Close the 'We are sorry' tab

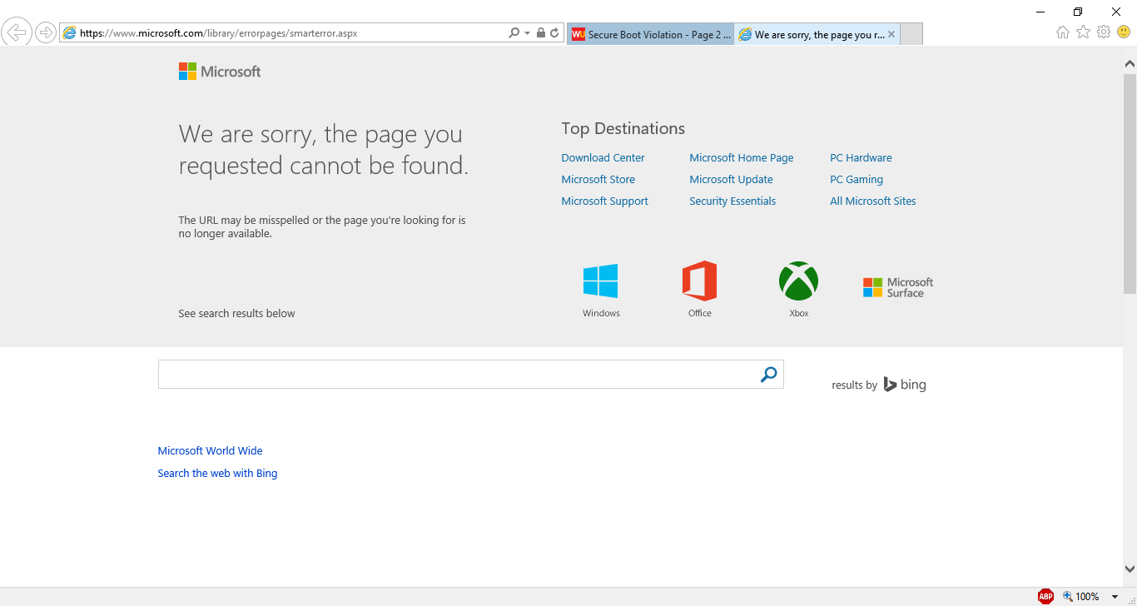tap(891, 34)
